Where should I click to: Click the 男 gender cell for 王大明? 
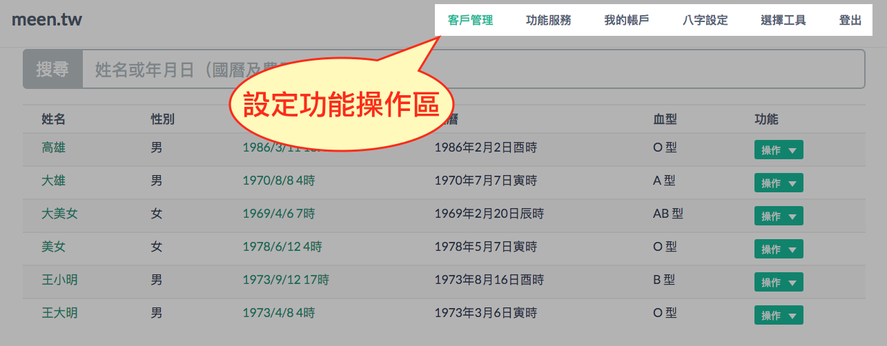pos(157,313)
